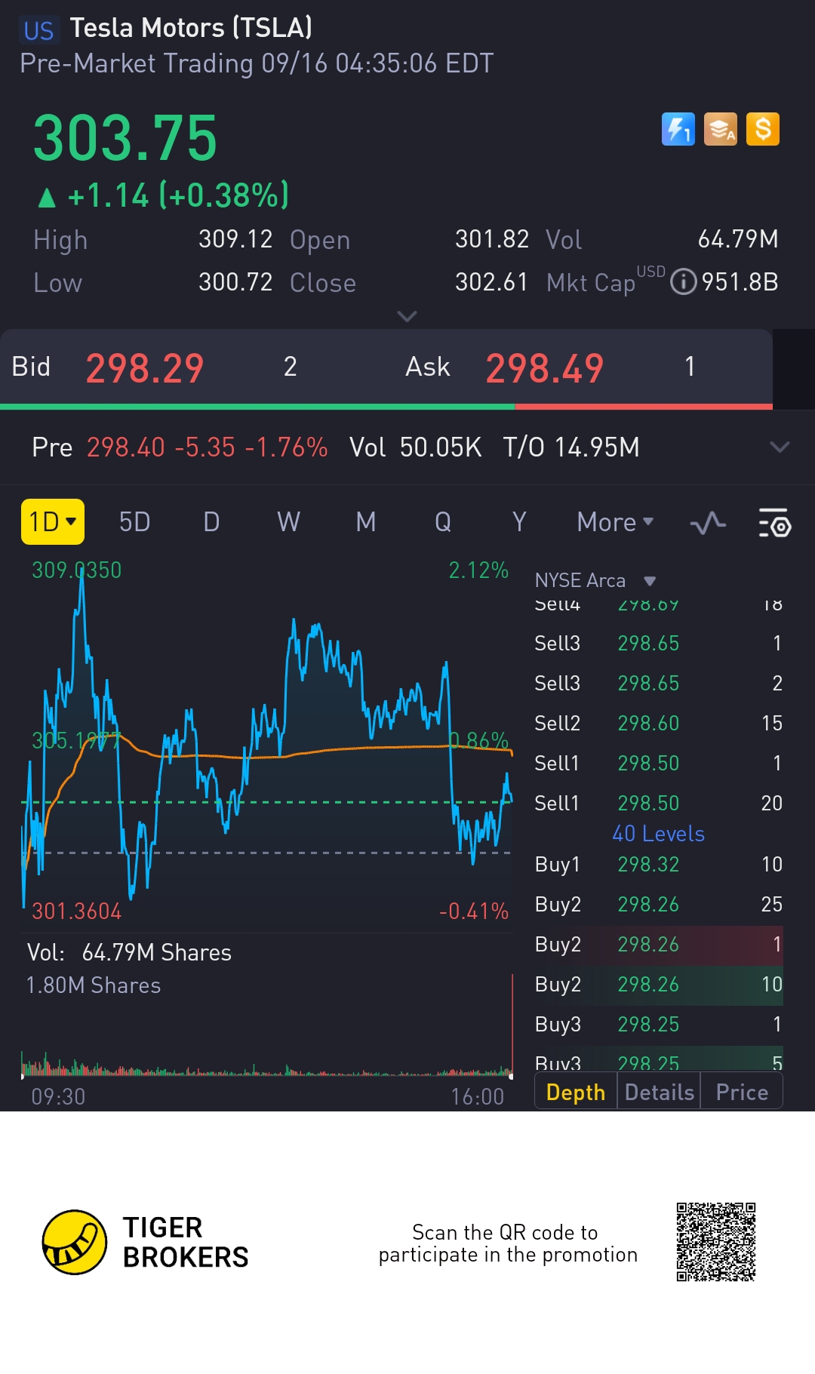Tap the Tesla Motors (TSLA) title
The height and width of the screenshot is (1374, 815).
click(x=191, y=29)
